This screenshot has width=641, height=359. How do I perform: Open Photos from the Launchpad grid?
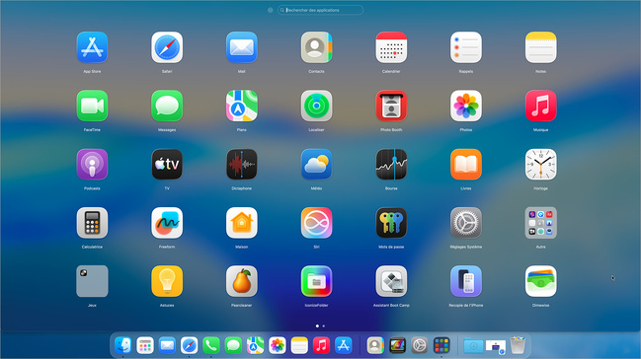(466, 106)
